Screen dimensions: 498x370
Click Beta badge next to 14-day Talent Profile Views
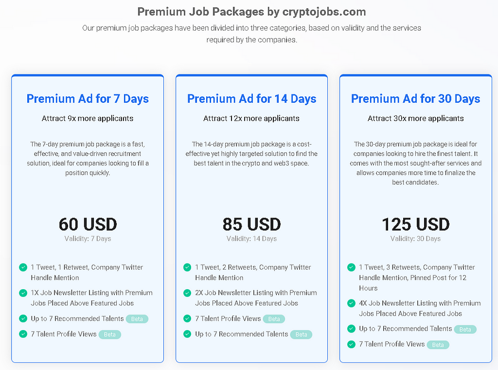click(x=274, y=319)
